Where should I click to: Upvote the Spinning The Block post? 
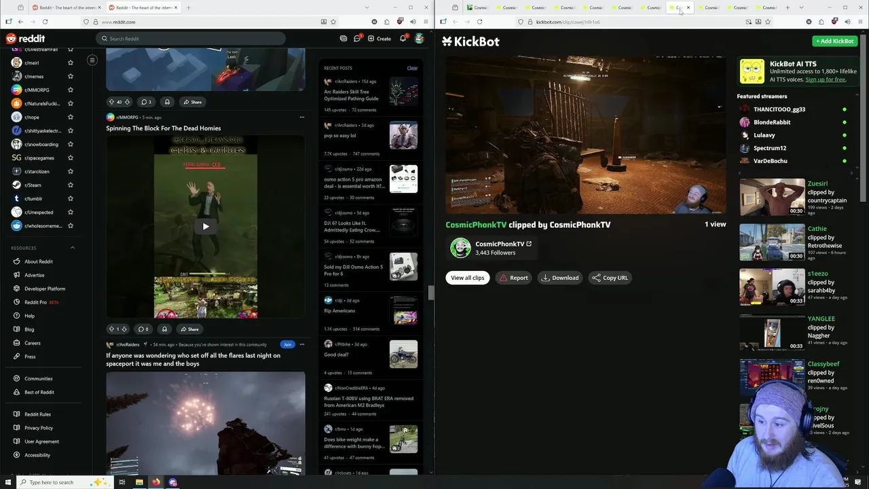tap(111, 329)
